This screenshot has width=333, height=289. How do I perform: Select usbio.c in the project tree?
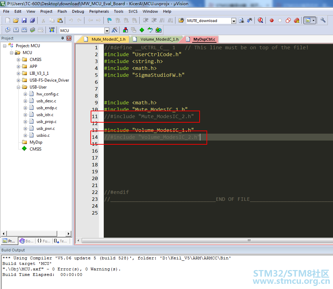(43, 135)
